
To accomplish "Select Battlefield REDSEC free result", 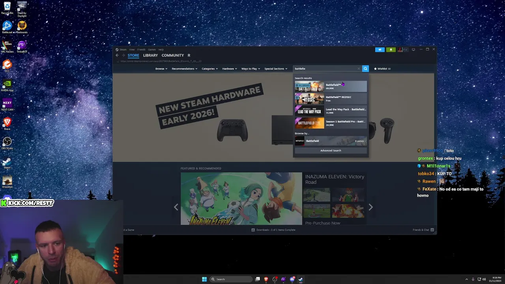I will tap(331, 99).
